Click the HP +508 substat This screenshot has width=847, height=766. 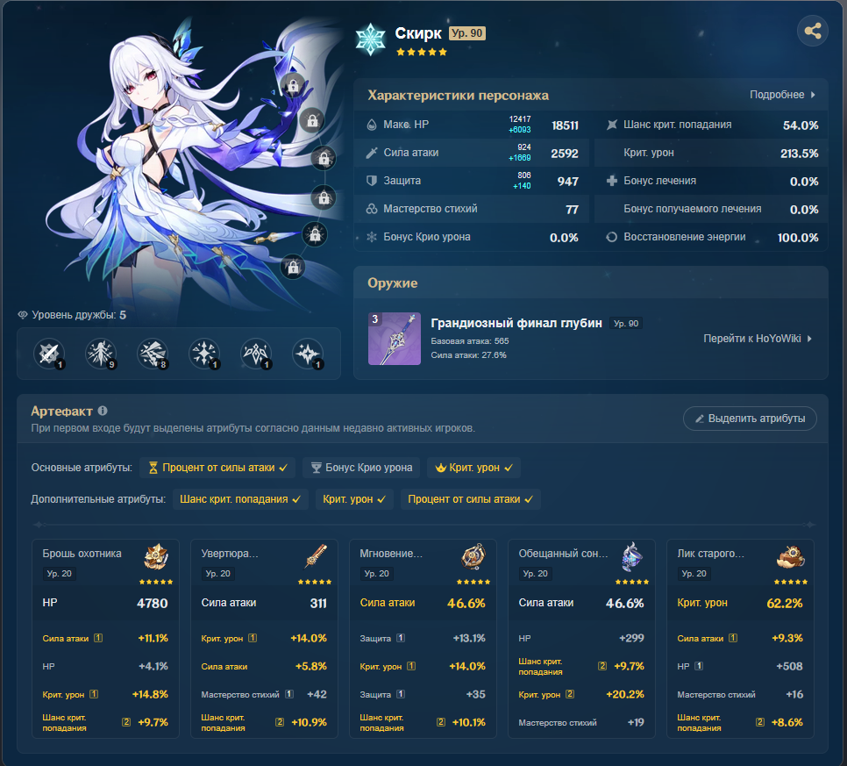point(740,666)
